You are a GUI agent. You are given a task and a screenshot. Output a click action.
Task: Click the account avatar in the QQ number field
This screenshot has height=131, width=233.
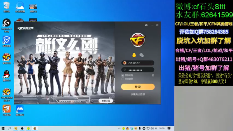coord(125,63)
